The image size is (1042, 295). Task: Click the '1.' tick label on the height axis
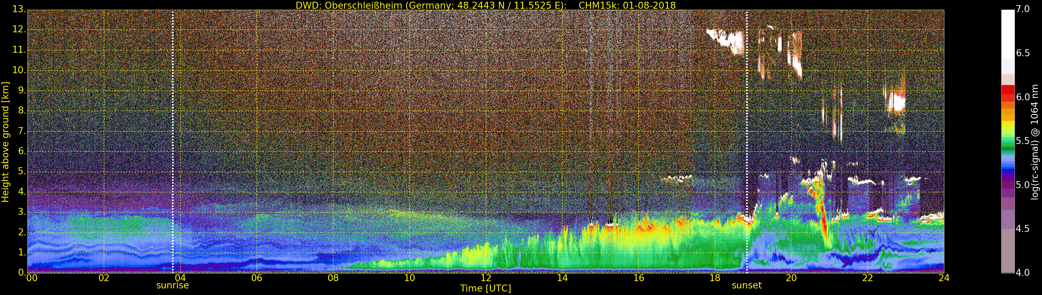tap(22, 252)
